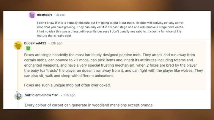Click the green creeper flair icon
214x120 pixels.
coord(28,48)
